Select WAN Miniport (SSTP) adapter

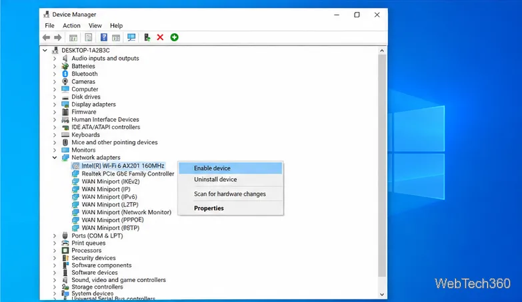[111, 228]
